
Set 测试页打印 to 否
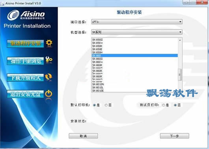coord(175,105)
